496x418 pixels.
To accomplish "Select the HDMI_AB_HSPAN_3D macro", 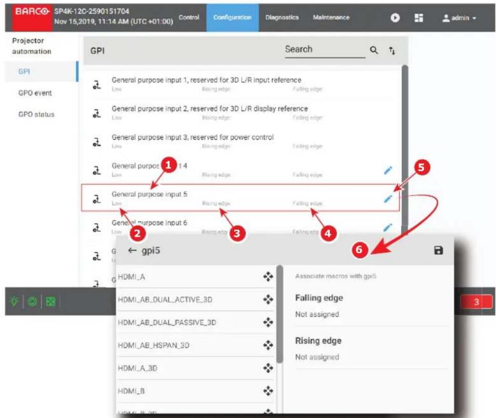I will point(154,345).
